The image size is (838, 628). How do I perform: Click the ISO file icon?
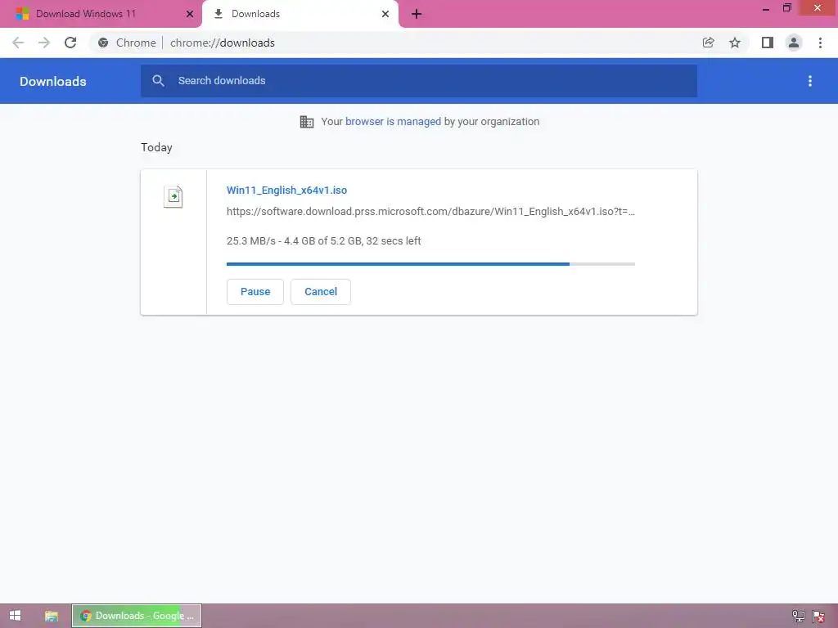[x=173, y=196]
